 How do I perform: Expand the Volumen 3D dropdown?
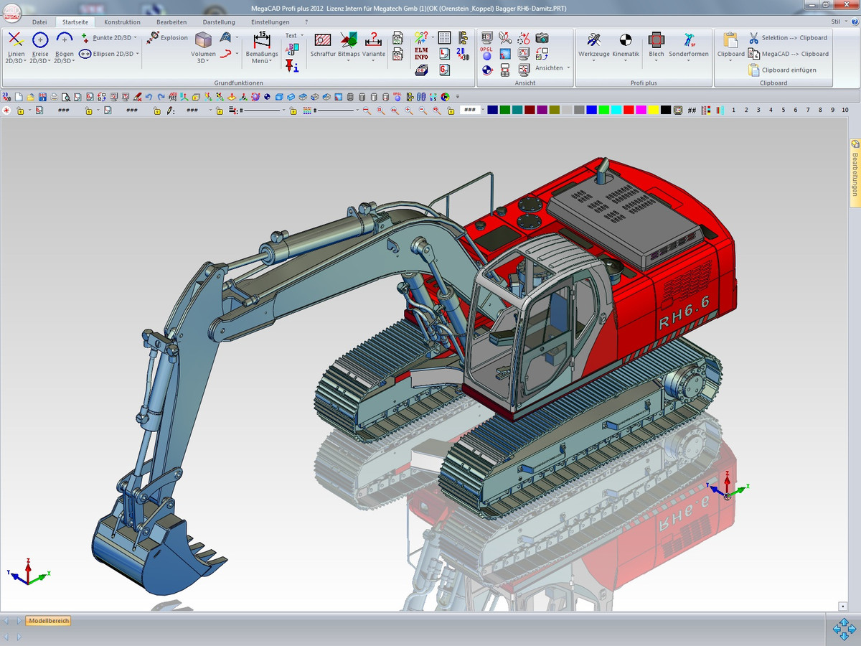point(203,61)
